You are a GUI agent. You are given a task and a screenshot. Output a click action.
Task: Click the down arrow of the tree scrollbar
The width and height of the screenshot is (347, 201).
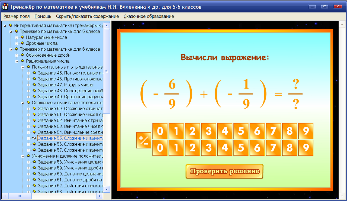[x=107, y=190]
